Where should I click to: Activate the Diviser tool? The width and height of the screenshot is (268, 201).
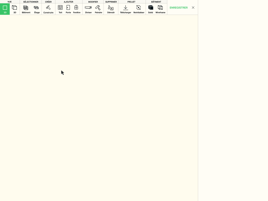[88, 9]
